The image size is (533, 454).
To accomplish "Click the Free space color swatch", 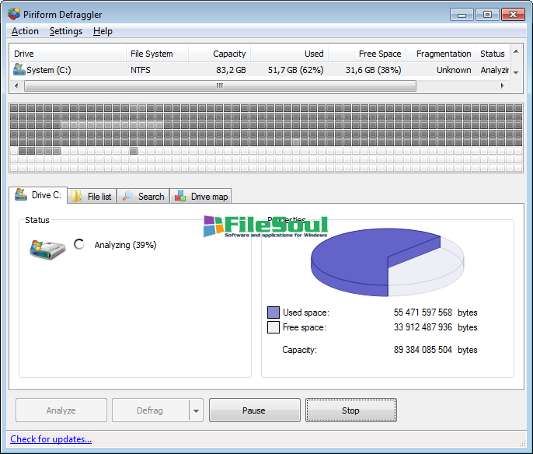I will click(273, 327).
